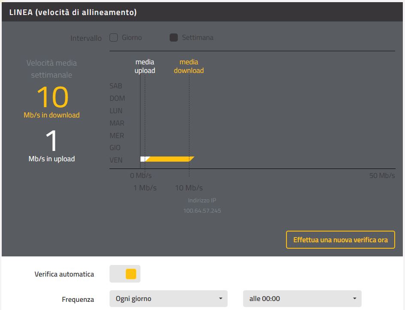Click the Frequenza label
The width and height of the screenshot is (405, 310).
78,299
